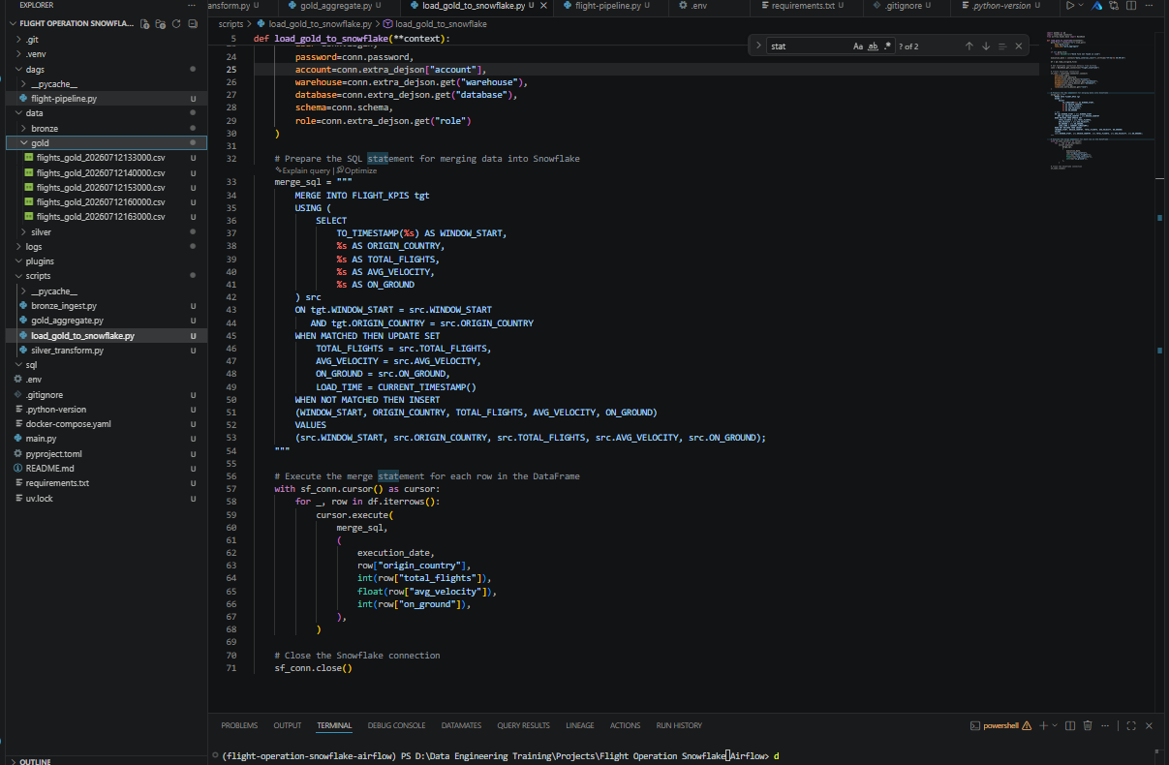
Task: Click the Explain query code lens link
Action: 303,170
